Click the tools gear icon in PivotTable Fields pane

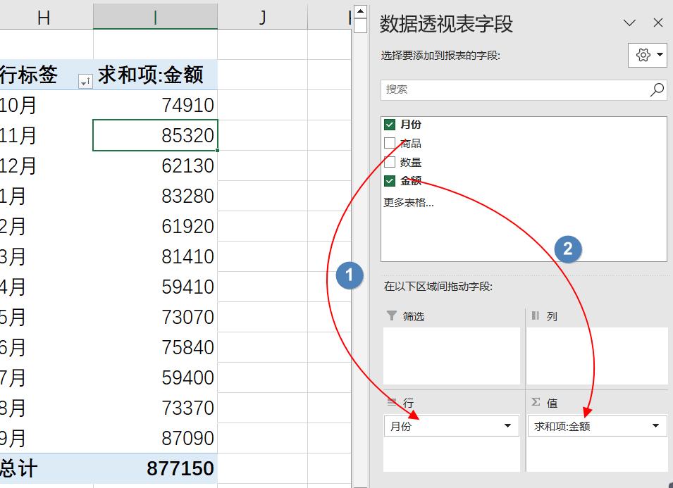click(643, 55)
